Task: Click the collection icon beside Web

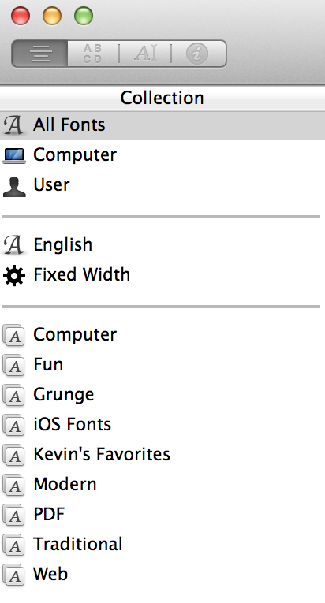Action: pyautogui.click(x=14, y=575)
